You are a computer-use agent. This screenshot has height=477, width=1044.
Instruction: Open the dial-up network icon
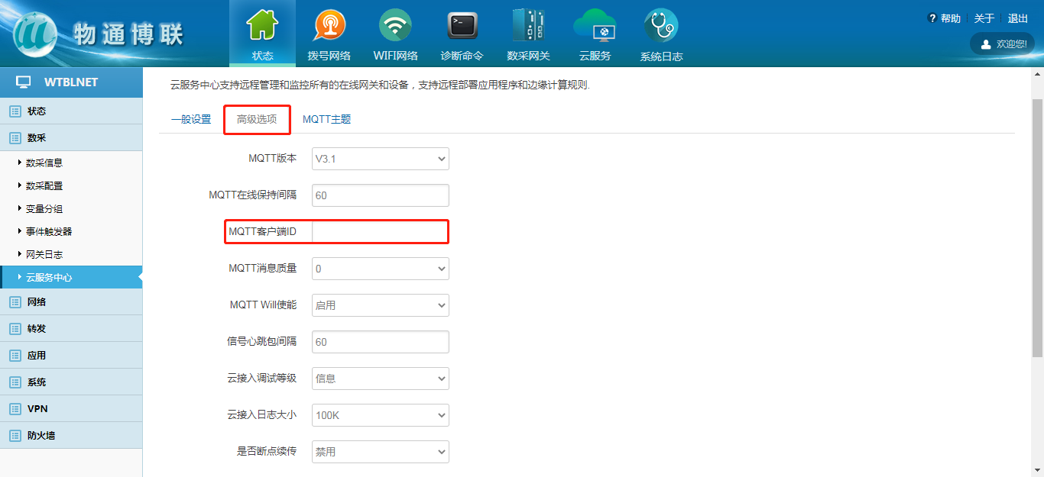[329, 27]
